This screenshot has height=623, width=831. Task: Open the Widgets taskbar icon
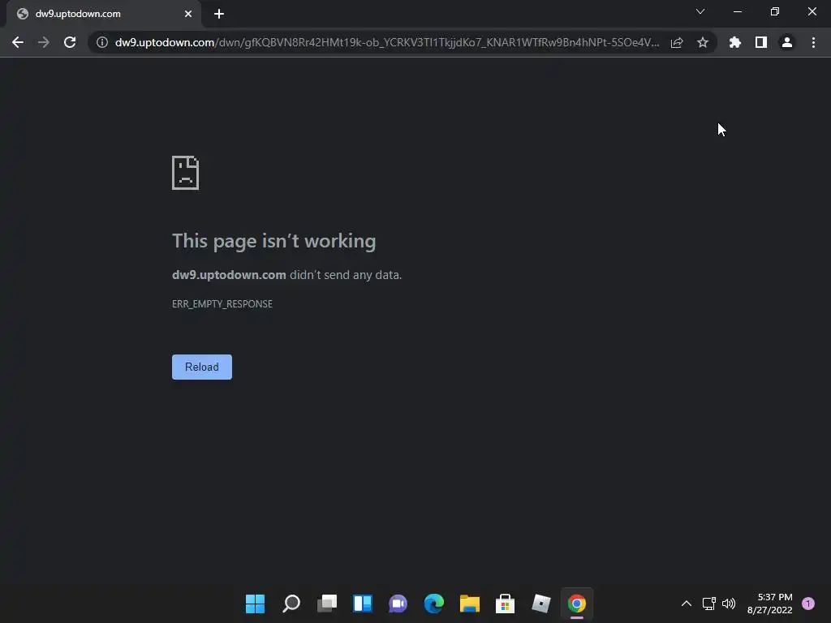point(363,604)
